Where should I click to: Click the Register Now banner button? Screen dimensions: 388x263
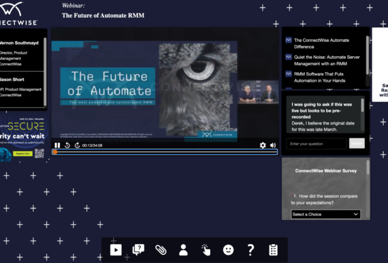23,154
